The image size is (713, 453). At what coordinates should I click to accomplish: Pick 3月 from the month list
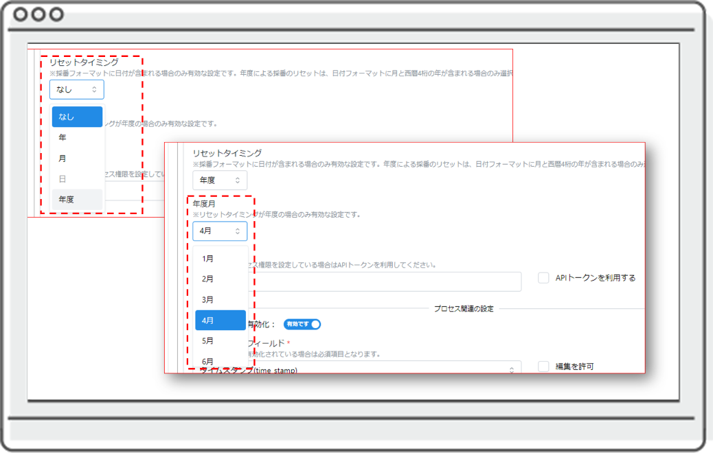[x=220, y=300]
